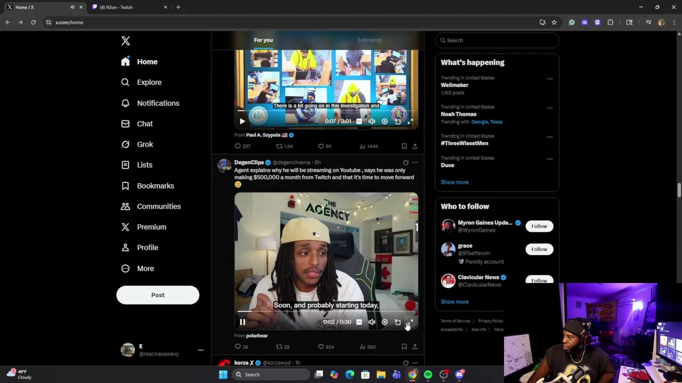Enter fullscreen on the DegenClips video
Screen dimensions: 682x383
410,322
